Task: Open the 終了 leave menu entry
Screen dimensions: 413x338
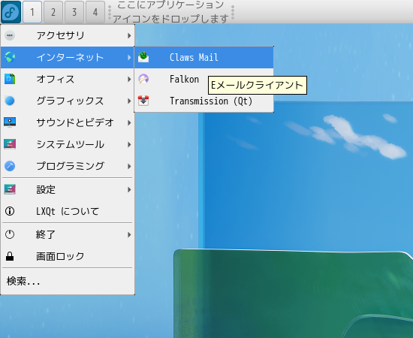Action: [x=68, y=235]
